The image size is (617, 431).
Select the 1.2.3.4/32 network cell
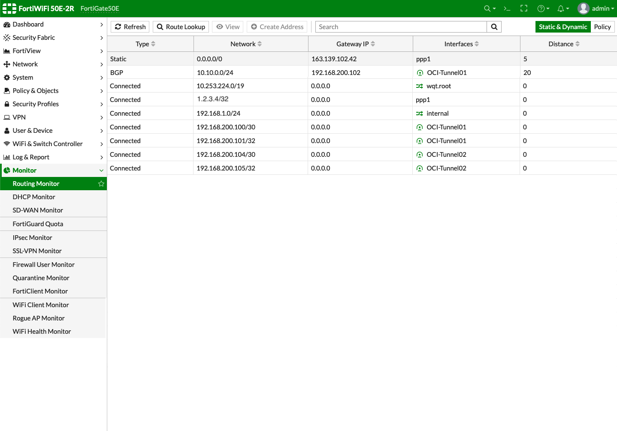pyautogui.click(x=251, y=99)
